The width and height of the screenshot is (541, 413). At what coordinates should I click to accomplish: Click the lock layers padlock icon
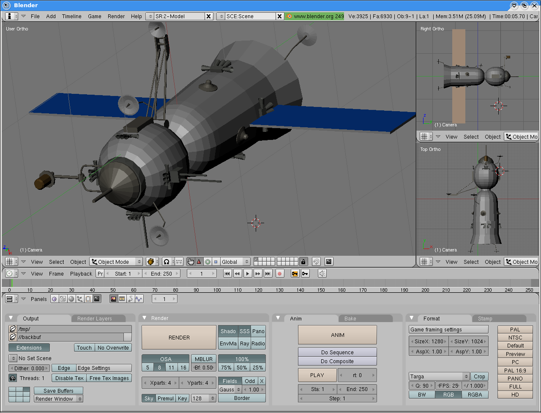(x=303, y=262)
